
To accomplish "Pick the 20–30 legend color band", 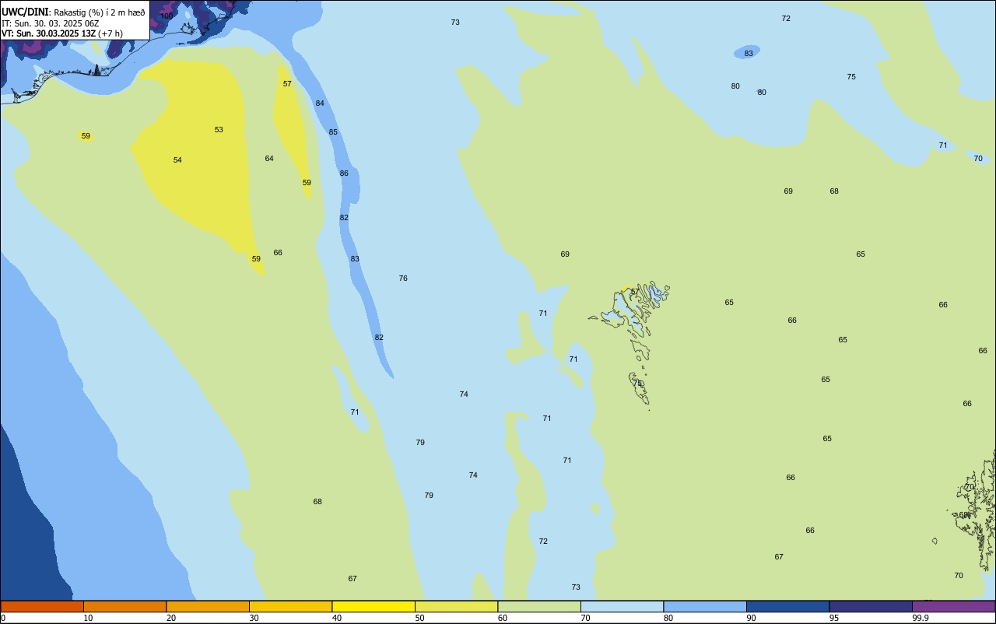I will pos(208,606).
